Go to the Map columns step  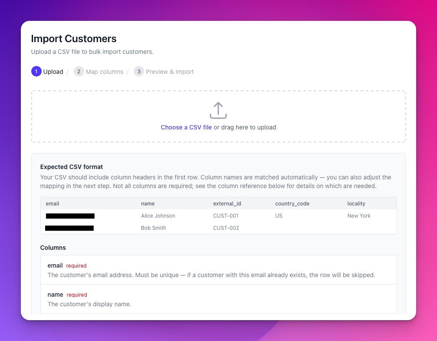pos(105,72)
